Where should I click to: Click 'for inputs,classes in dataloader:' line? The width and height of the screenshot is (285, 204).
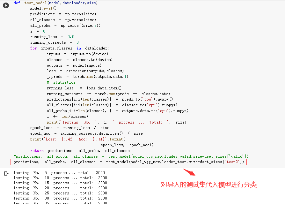click(x=69, y=48)
